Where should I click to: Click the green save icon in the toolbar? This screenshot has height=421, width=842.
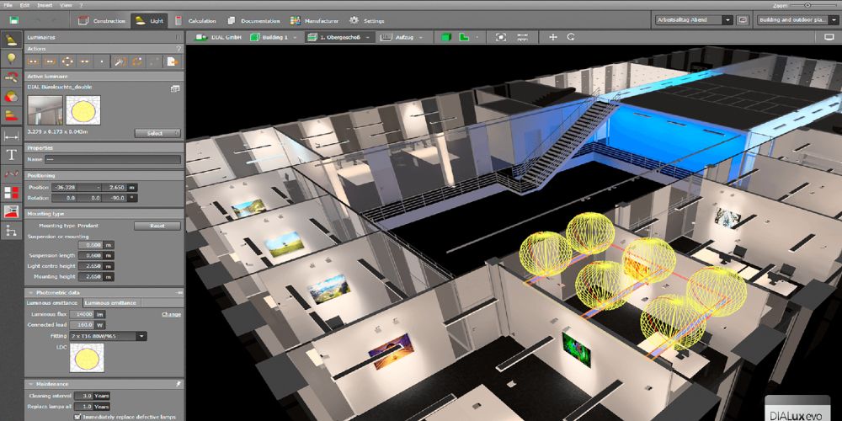12,20
